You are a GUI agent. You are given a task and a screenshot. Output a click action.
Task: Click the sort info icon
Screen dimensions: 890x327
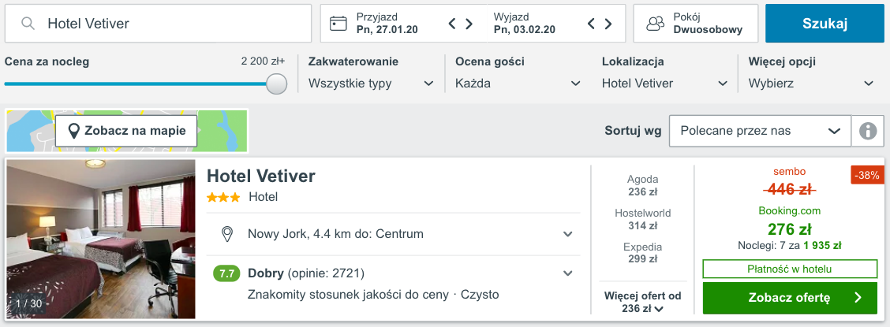(x=868, y=131)
